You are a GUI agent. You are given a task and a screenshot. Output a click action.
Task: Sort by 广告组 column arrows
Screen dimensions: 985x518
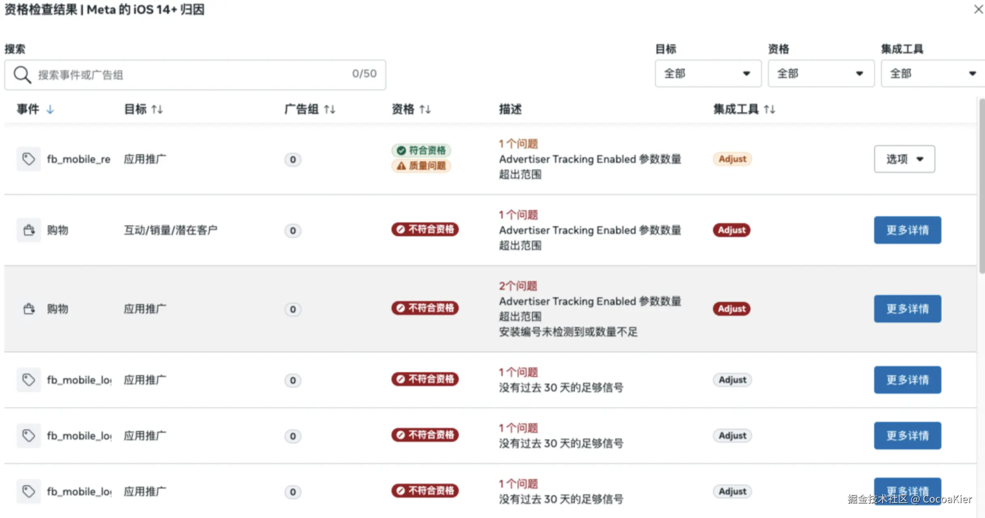[x=330, y=109]
